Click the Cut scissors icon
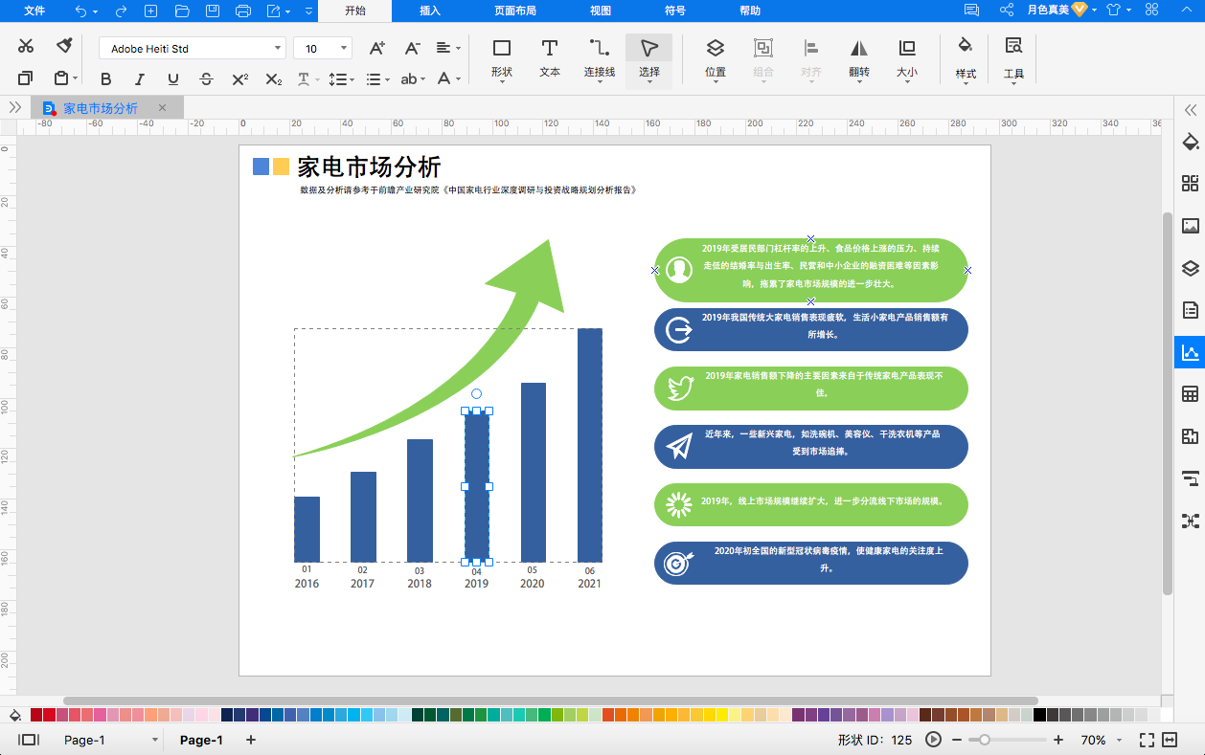Screen dimensions: 1205x755 26,46
